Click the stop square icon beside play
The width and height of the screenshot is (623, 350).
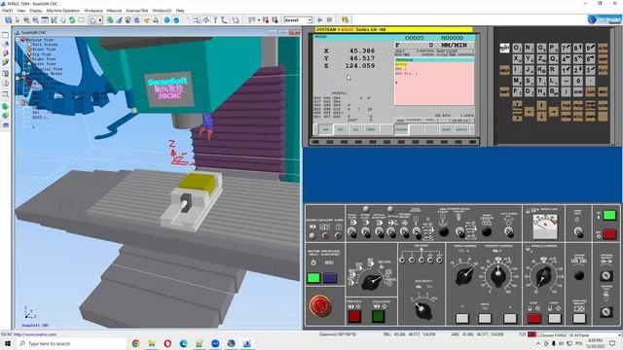329,19
